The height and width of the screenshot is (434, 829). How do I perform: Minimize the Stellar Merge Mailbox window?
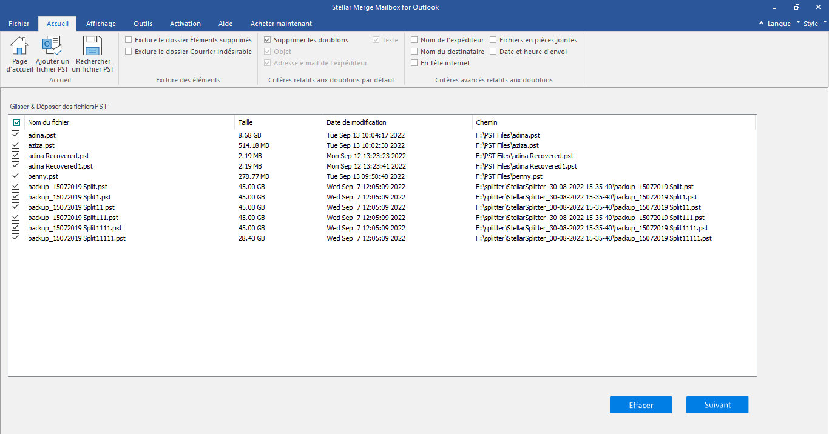775,7
